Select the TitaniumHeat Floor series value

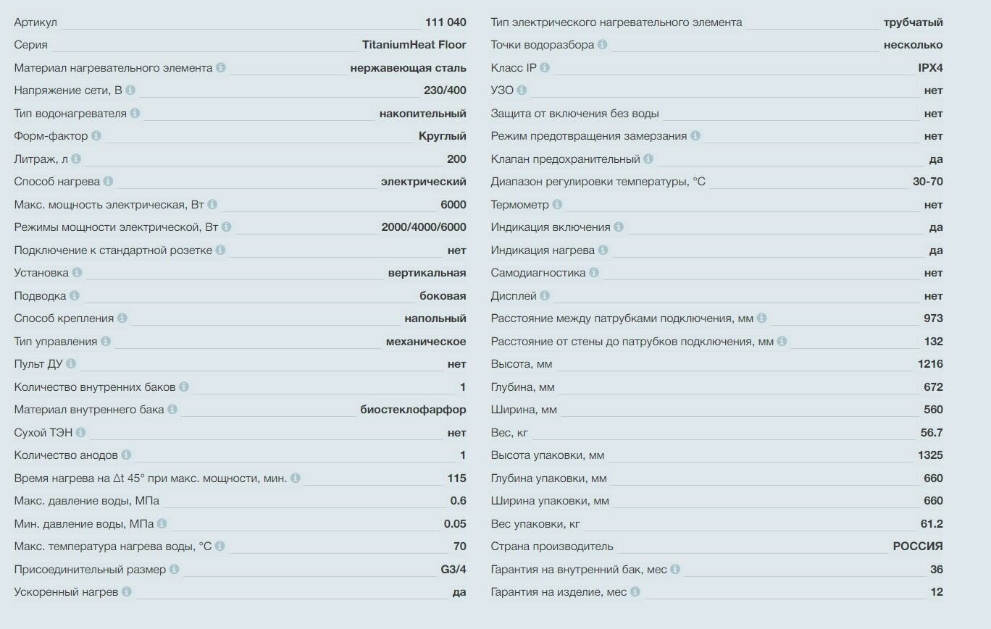pos(414,45)
